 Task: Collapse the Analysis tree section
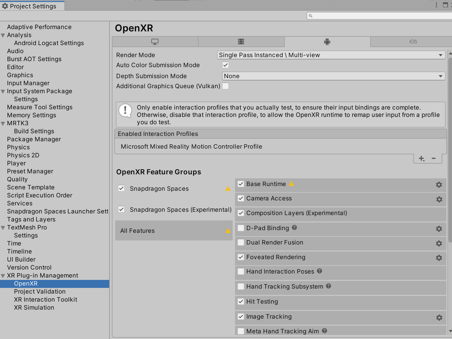[3, 35]
